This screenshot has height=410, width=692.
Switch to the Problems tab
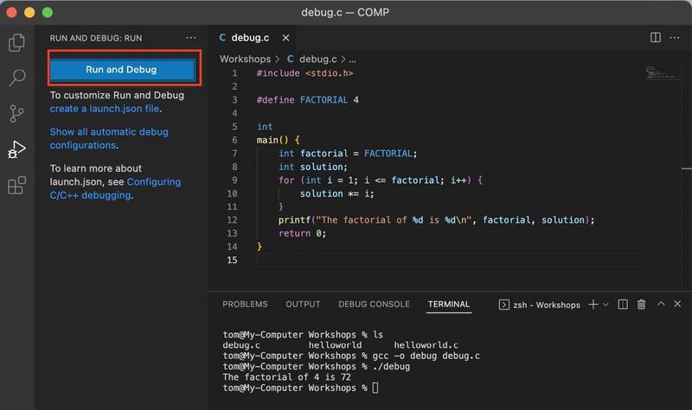[245, 305]
